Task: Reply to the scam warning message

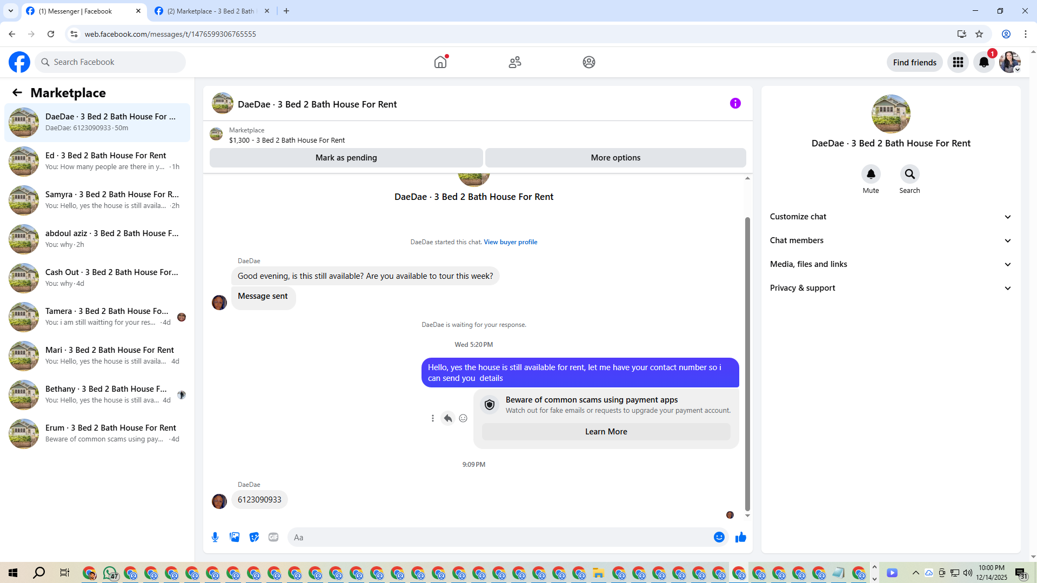Action: 448,418
